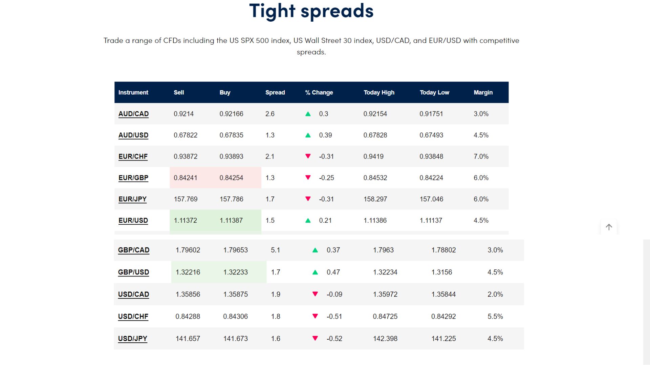Click EUR/USD buy price 1.11387
The image size is (650, 365).
point(231,220)
